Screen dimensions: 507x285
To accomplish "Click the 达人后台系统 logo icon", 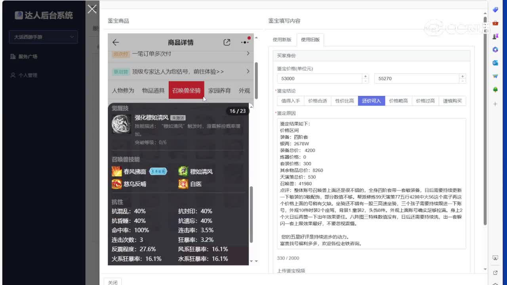I will [19, 15].
